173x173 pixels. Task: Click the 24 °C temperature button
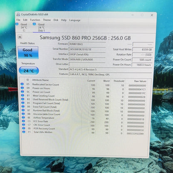tap(29, 71)
